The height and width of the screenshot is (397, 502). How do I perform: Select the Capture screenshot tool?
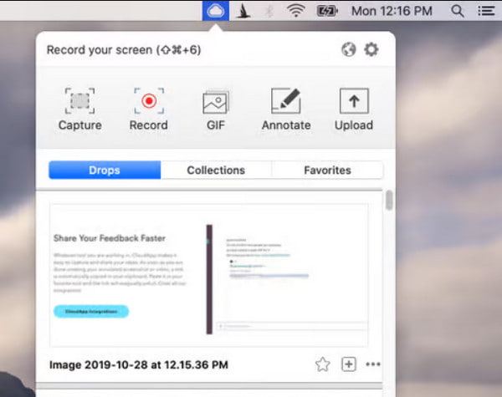pyautogui.click(x=79, y=109)
